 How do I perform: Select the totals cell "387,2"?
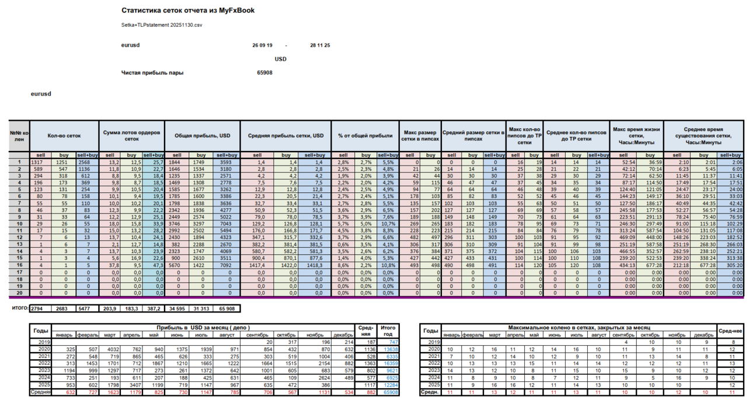pos(155,308)
